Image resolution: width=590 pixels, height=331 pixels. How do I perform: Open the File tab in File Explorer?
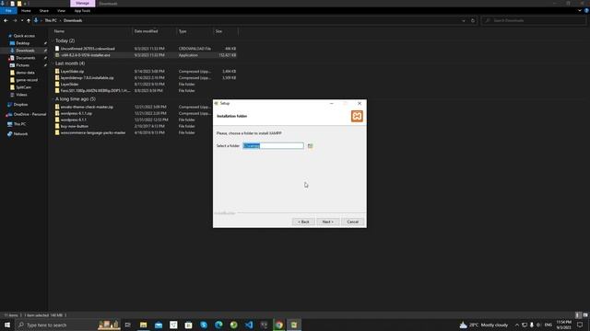pos(8,11)
